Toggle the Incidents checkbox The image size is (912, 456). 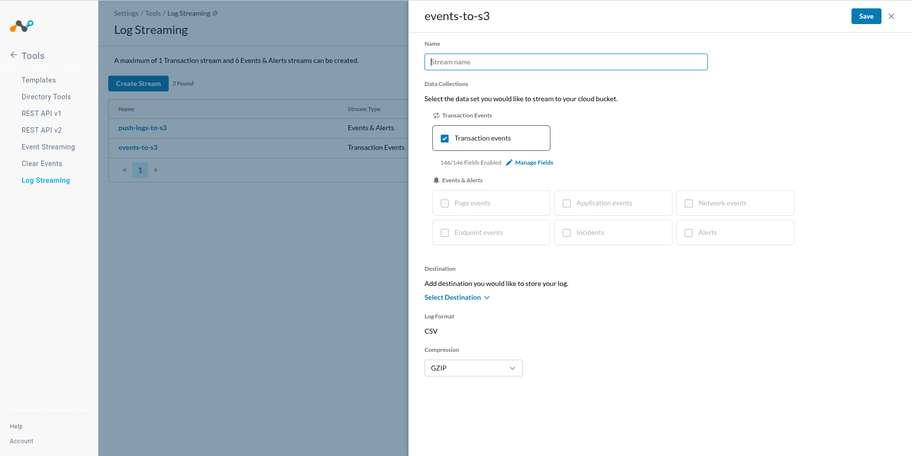pos(567,233)
